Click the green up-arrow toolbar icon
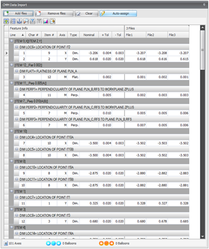Screen dimensions: 209x249 pyautogui.click(x=7, y=21)
